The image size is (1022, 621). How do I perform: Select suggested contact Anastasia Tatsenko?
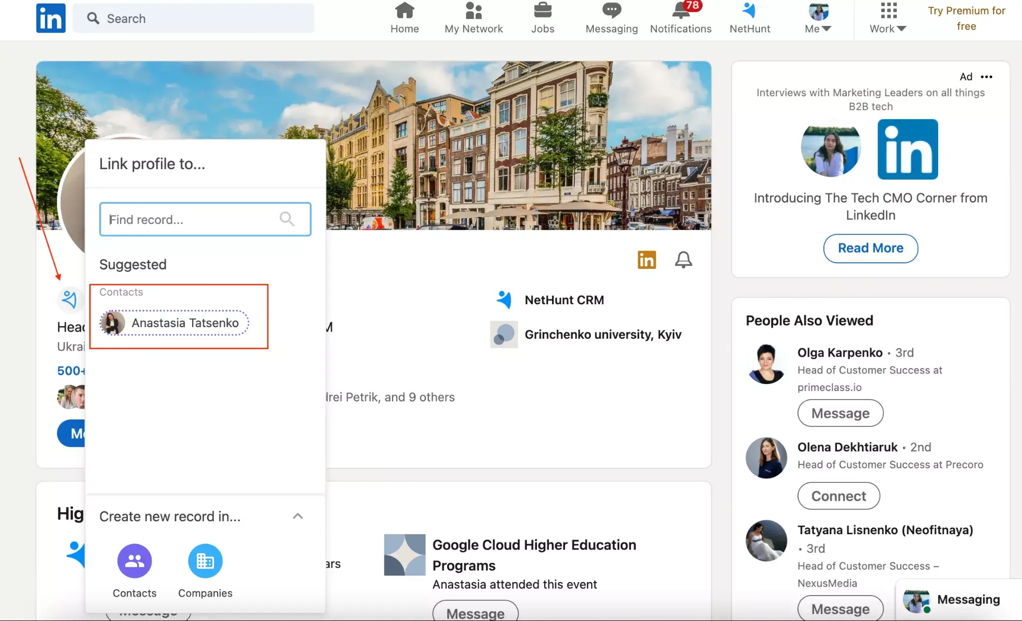pos(175,323)
